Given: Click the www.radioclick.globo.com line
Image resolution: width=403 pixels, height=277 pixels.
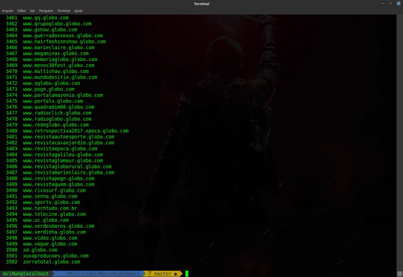Looking at the screenshot, I should 57,113.
